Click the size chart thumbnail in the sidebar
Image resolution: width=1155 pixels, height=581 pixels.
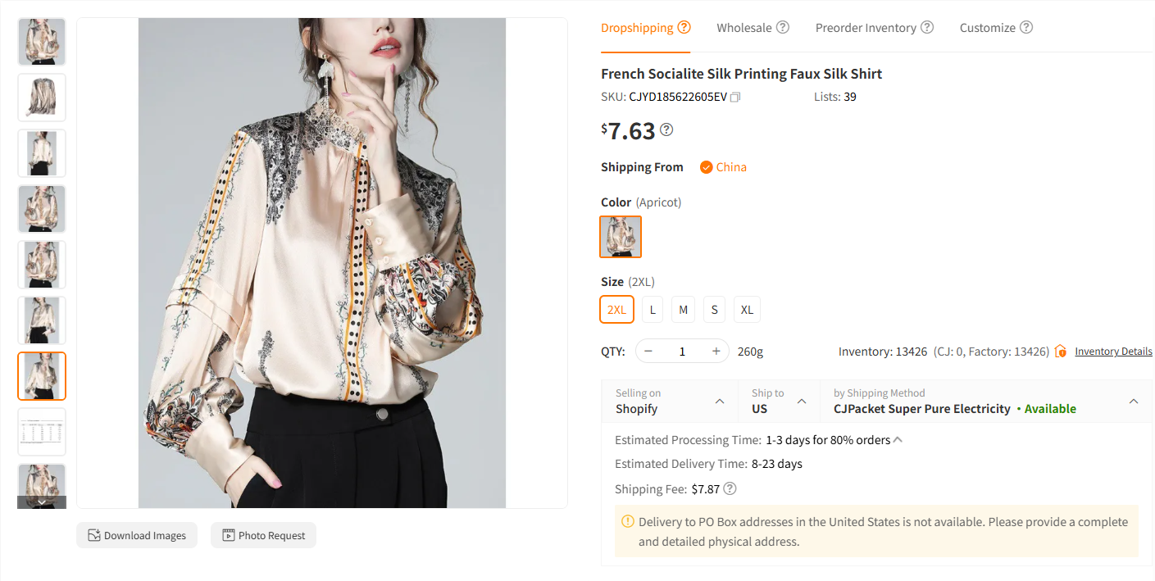(x=42, y=432)
